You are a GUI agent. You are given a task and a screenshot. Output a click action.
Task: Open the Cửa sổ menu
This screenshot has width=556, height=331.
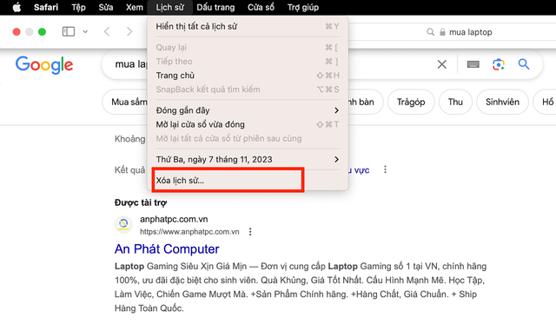pos(261,7)
